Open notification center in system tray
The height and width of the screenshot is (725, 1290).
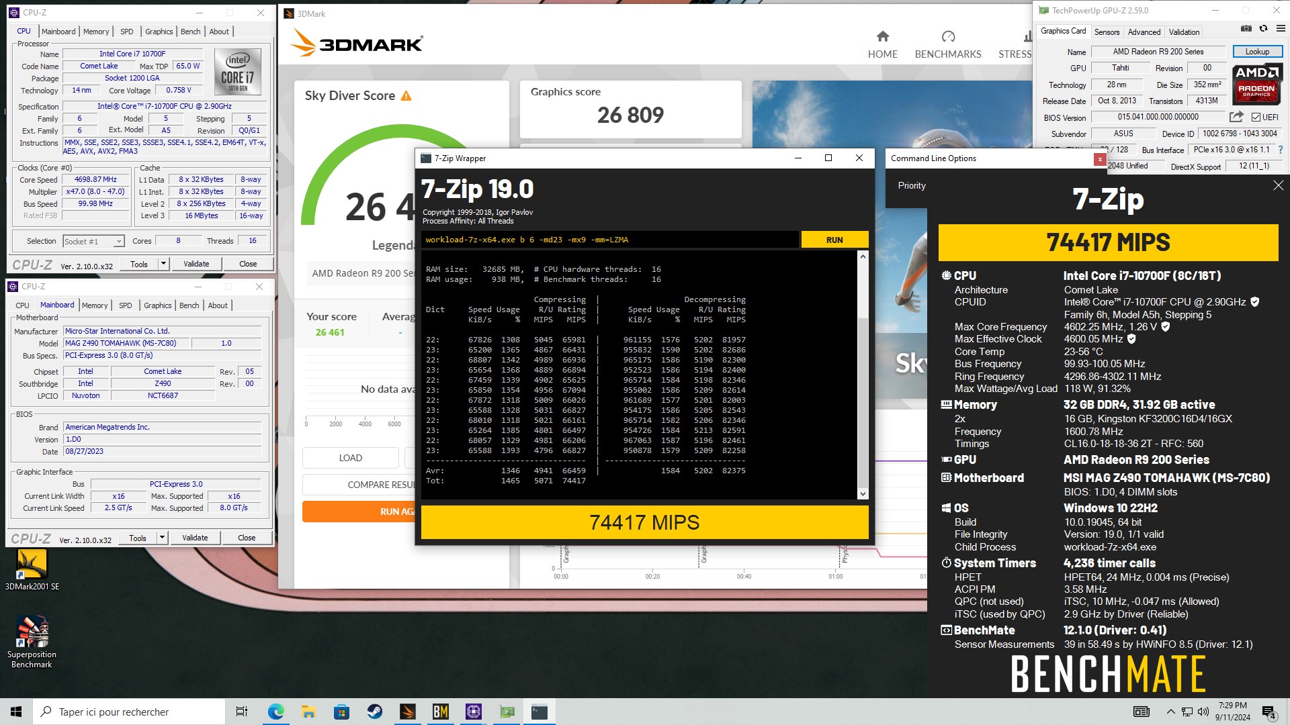[x=1269, y=712]
